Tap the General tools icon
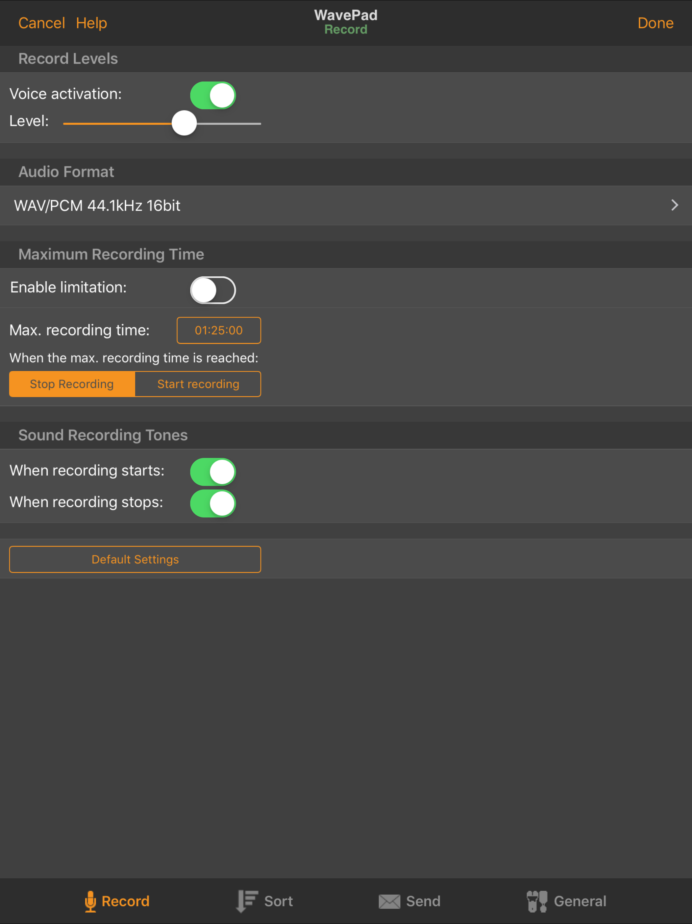This screenshot has height=924, width=692. [537, 901]
